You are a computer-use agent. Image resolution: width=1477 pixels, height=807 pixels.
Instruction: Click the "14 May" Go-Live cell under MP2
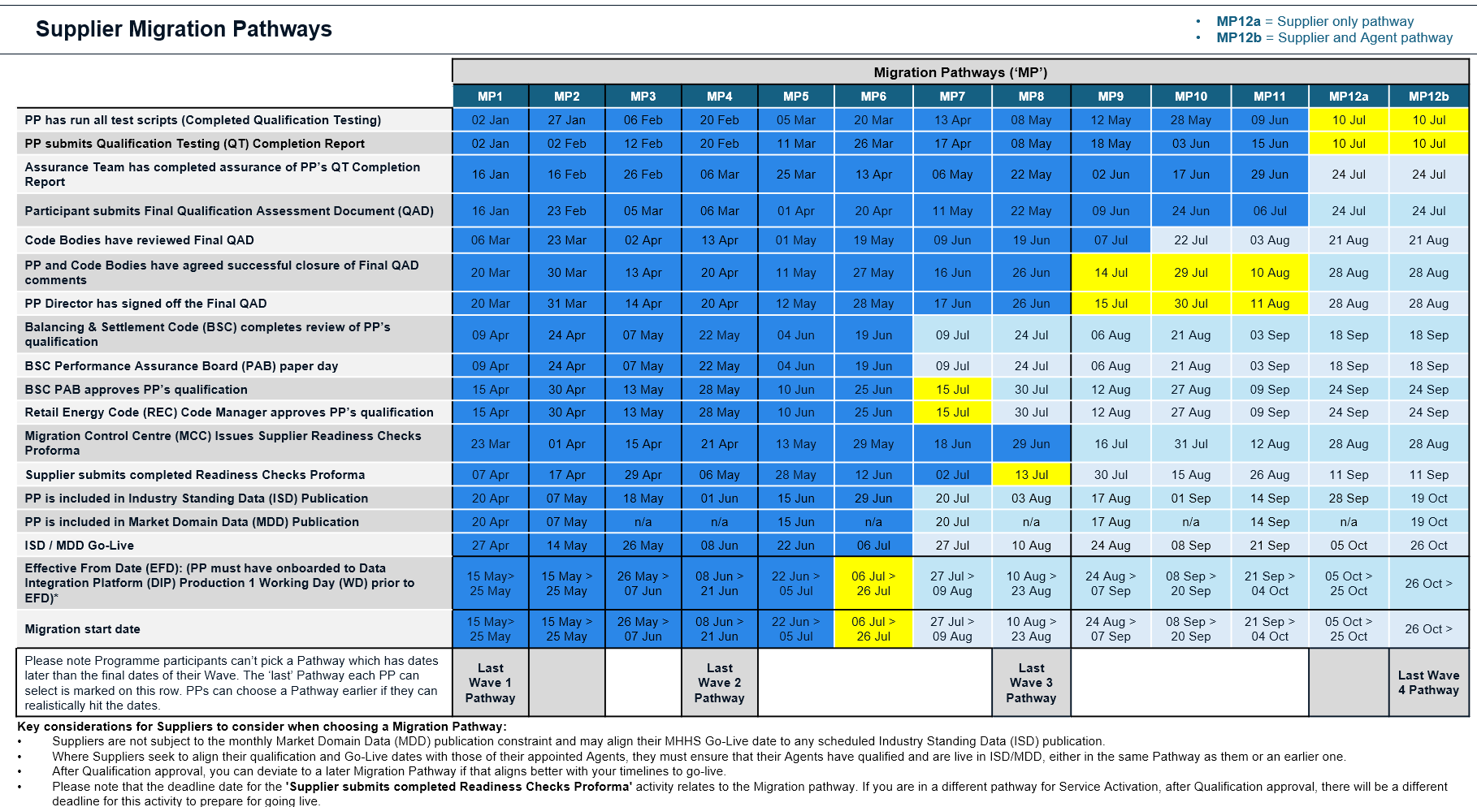coord(567,546)
